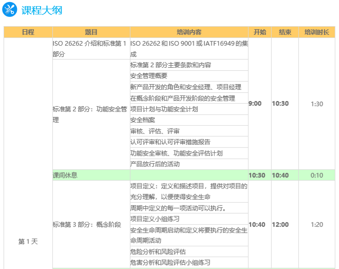Click the wrench icon beside 课程大纲
This screenshot has width=339, height=269.
click(x=10, y=10)
